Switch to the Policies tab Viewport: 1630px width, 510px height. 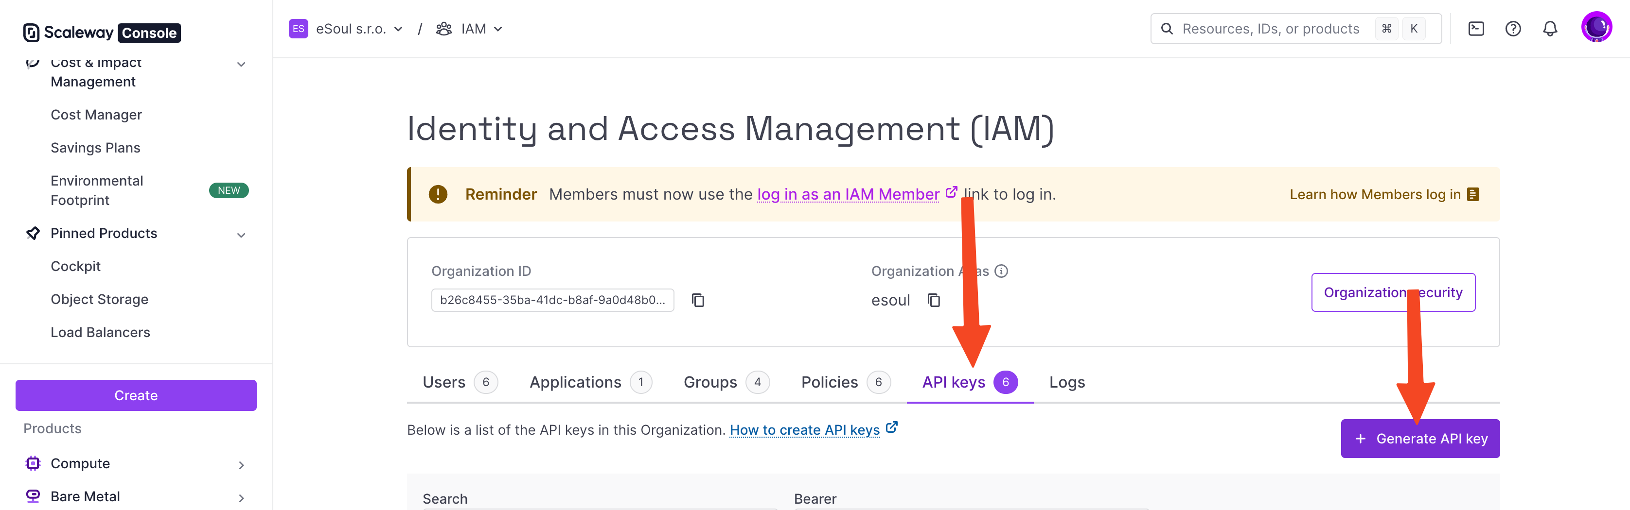[829, 382]
